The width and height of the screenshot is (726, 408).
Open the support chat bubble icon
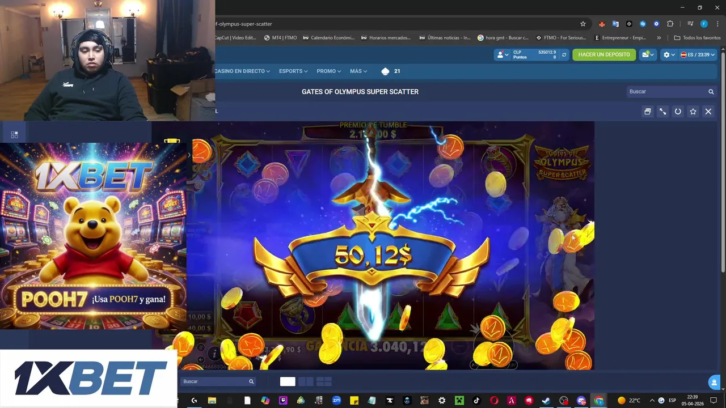714,382
